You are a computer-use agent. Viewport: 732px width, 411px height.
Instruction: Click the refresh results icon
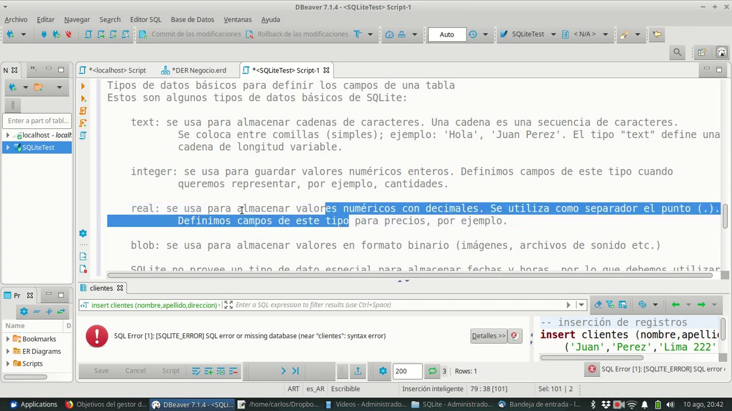[432, 372]
